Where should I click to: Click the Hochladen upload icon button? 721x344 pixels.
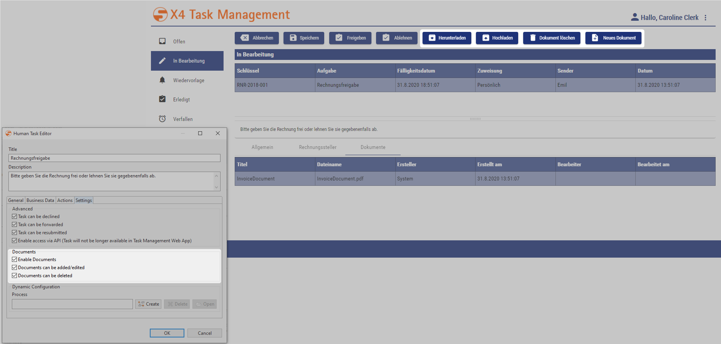[486, 38]
